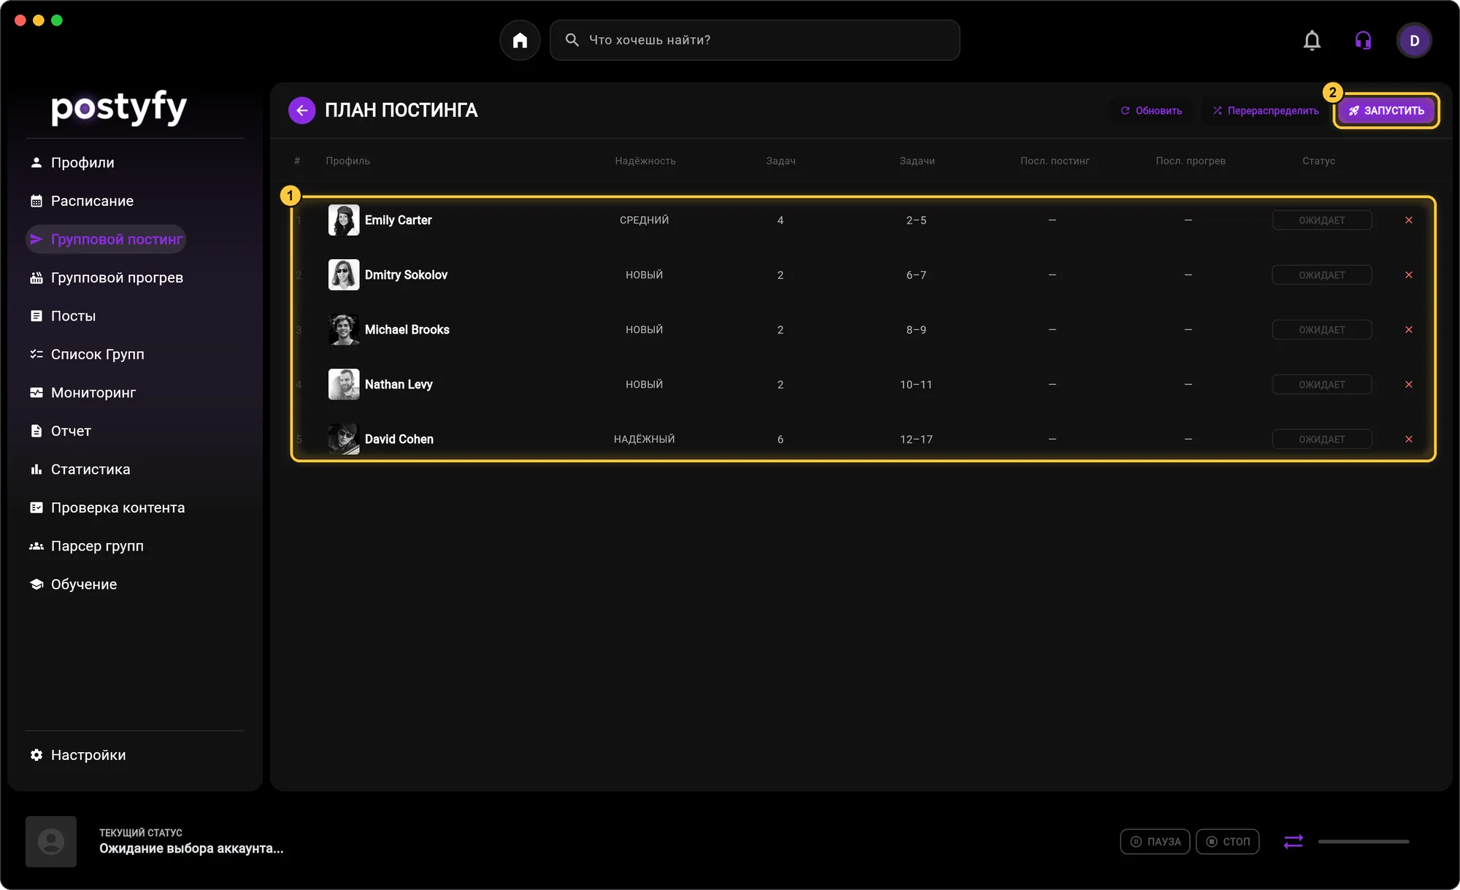Click the ЗАПУСТИТЬ launch button
This screenshot has width=1460, height=890.
pyautogui.click(x=1386, y=110)
